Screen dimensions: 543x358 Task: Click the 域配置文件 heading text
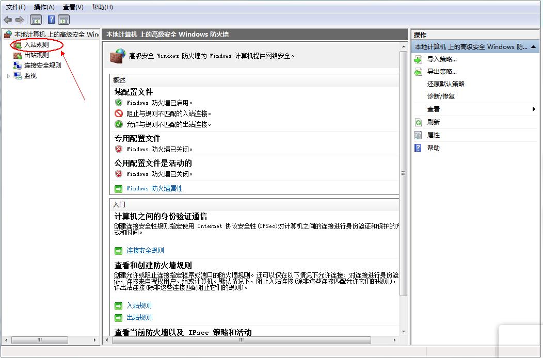[134, 92]
